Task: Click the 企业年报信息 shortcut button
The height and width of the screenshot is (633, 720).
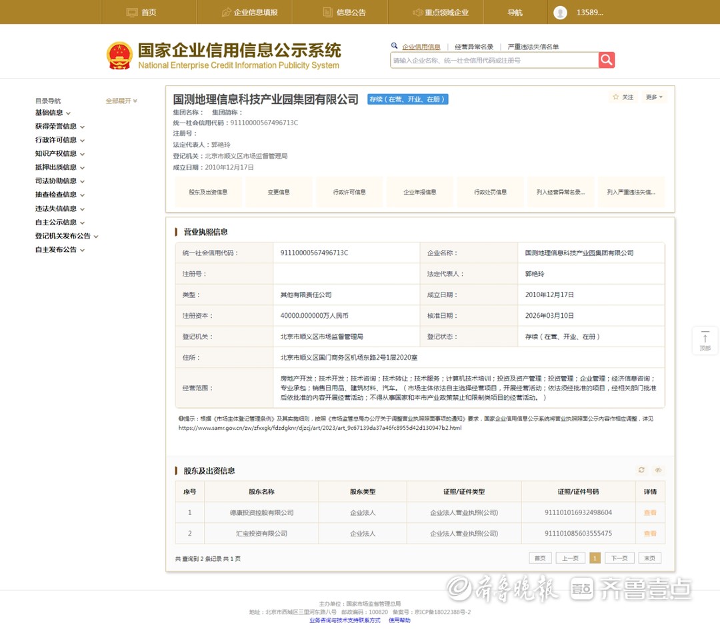Action: click(x=420, y=192)
